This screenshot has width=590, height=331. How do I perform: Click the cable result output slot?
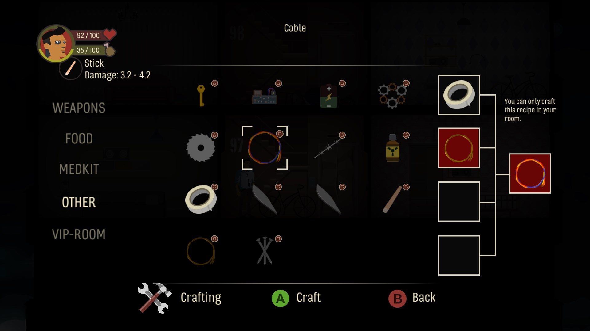pyautogui.click(x=530, y=173)
